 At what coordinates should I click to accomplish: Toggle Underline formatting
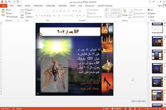click(x=42, y=16)
